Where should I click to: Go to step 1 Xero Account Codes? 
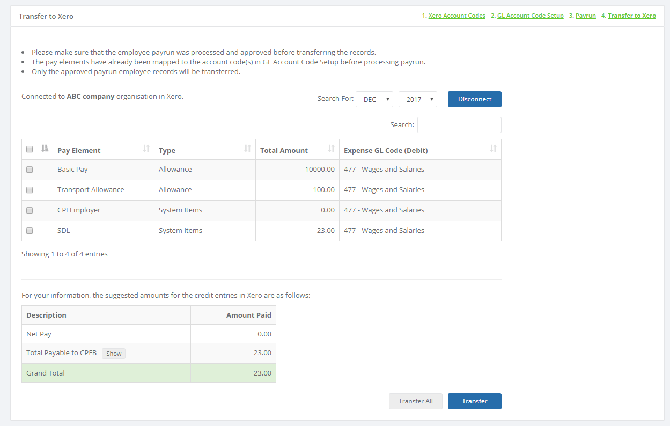pyautogui.click(x=457, y=16)
